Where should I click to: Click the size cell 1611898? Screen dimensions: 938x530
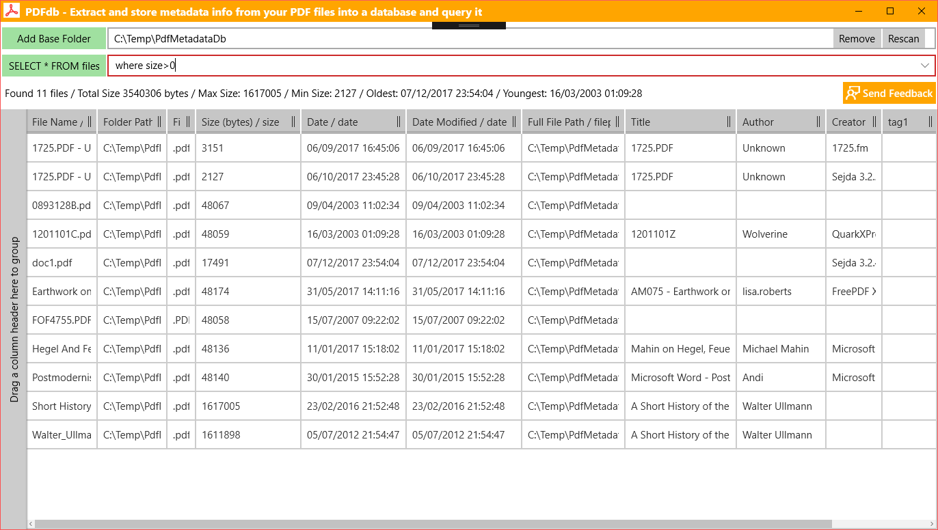[x=248, y=435]
